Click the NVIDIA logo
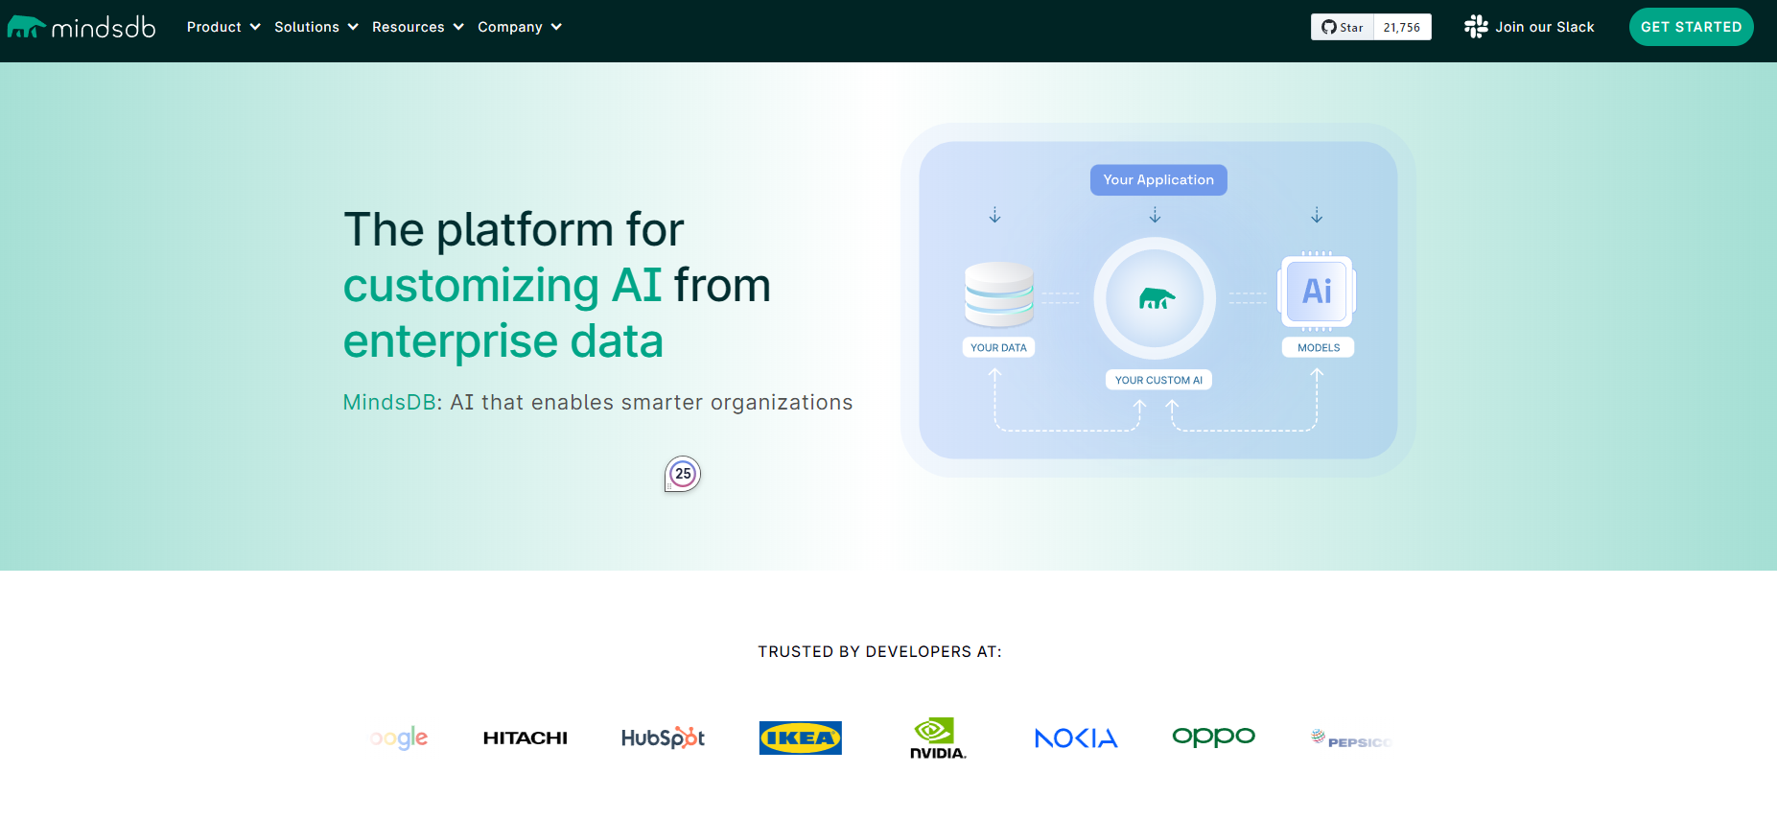 (938, 738)
